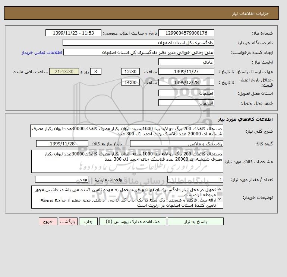Click the page header جزئیات اطلاعات نیاز
The height and width of the screenshot is (277, 287).
click(250, 13)
